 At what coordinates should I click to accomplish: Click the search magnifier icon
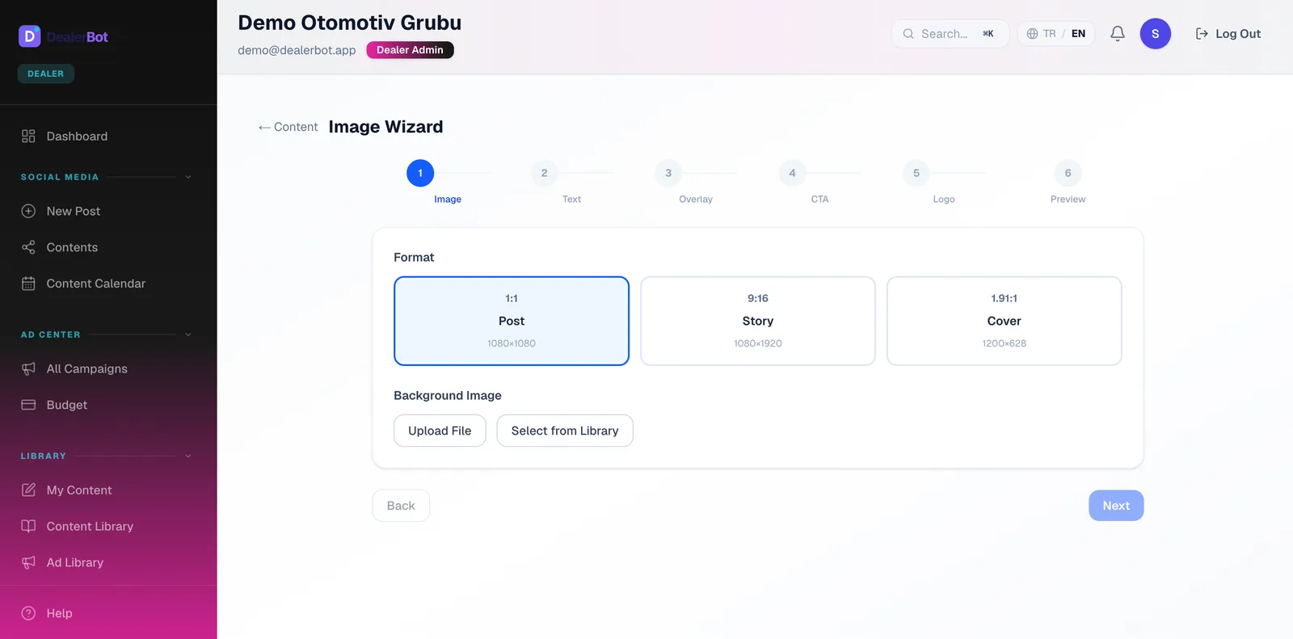click(x=908, y=34)
